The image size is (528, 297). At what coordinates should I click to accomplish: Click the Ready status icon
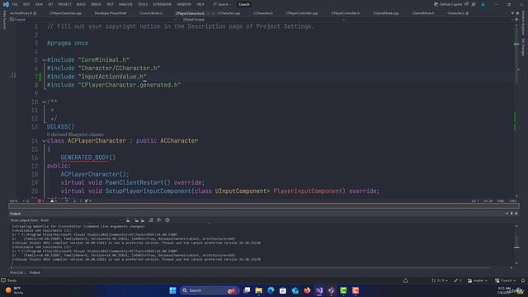point(3,280)
